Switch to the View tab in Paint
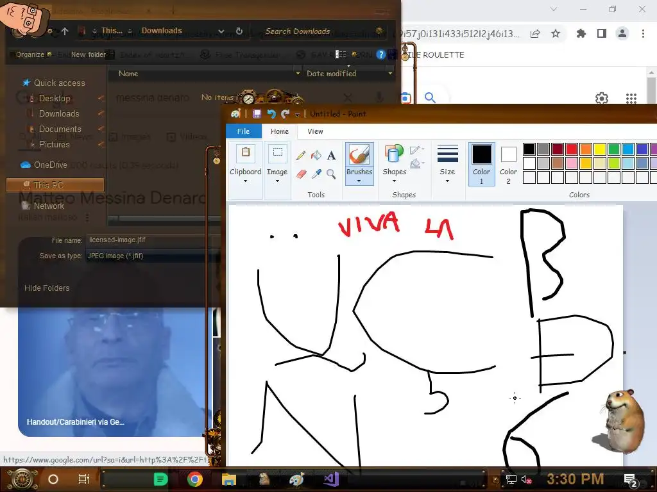The height and width of the screenshot is (492, 657). click(x=315, y=131)
